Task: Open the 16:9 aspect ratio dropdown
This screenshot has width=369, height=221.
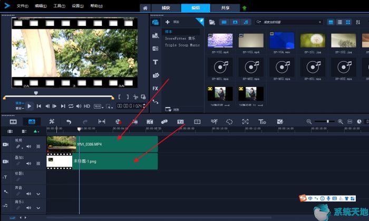Action: [99, 107]
